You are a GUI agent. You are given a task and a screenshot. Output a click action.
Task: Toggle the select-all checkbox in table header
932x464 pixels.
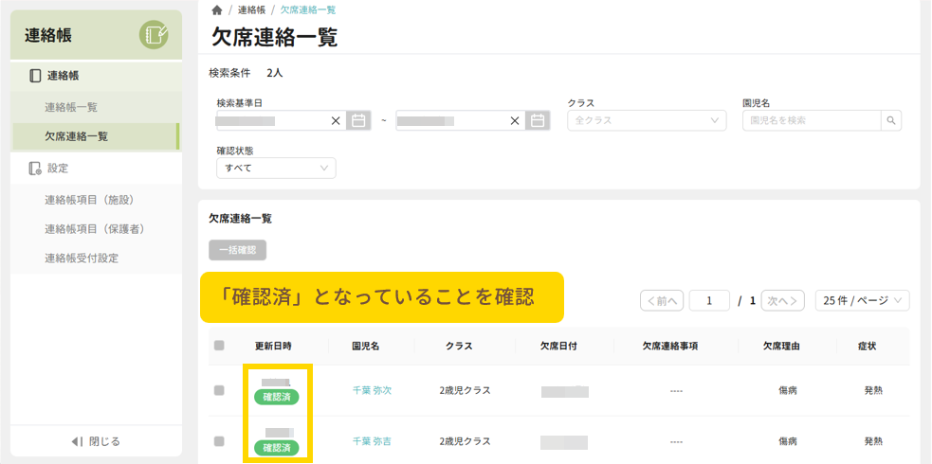coord(219,346)
